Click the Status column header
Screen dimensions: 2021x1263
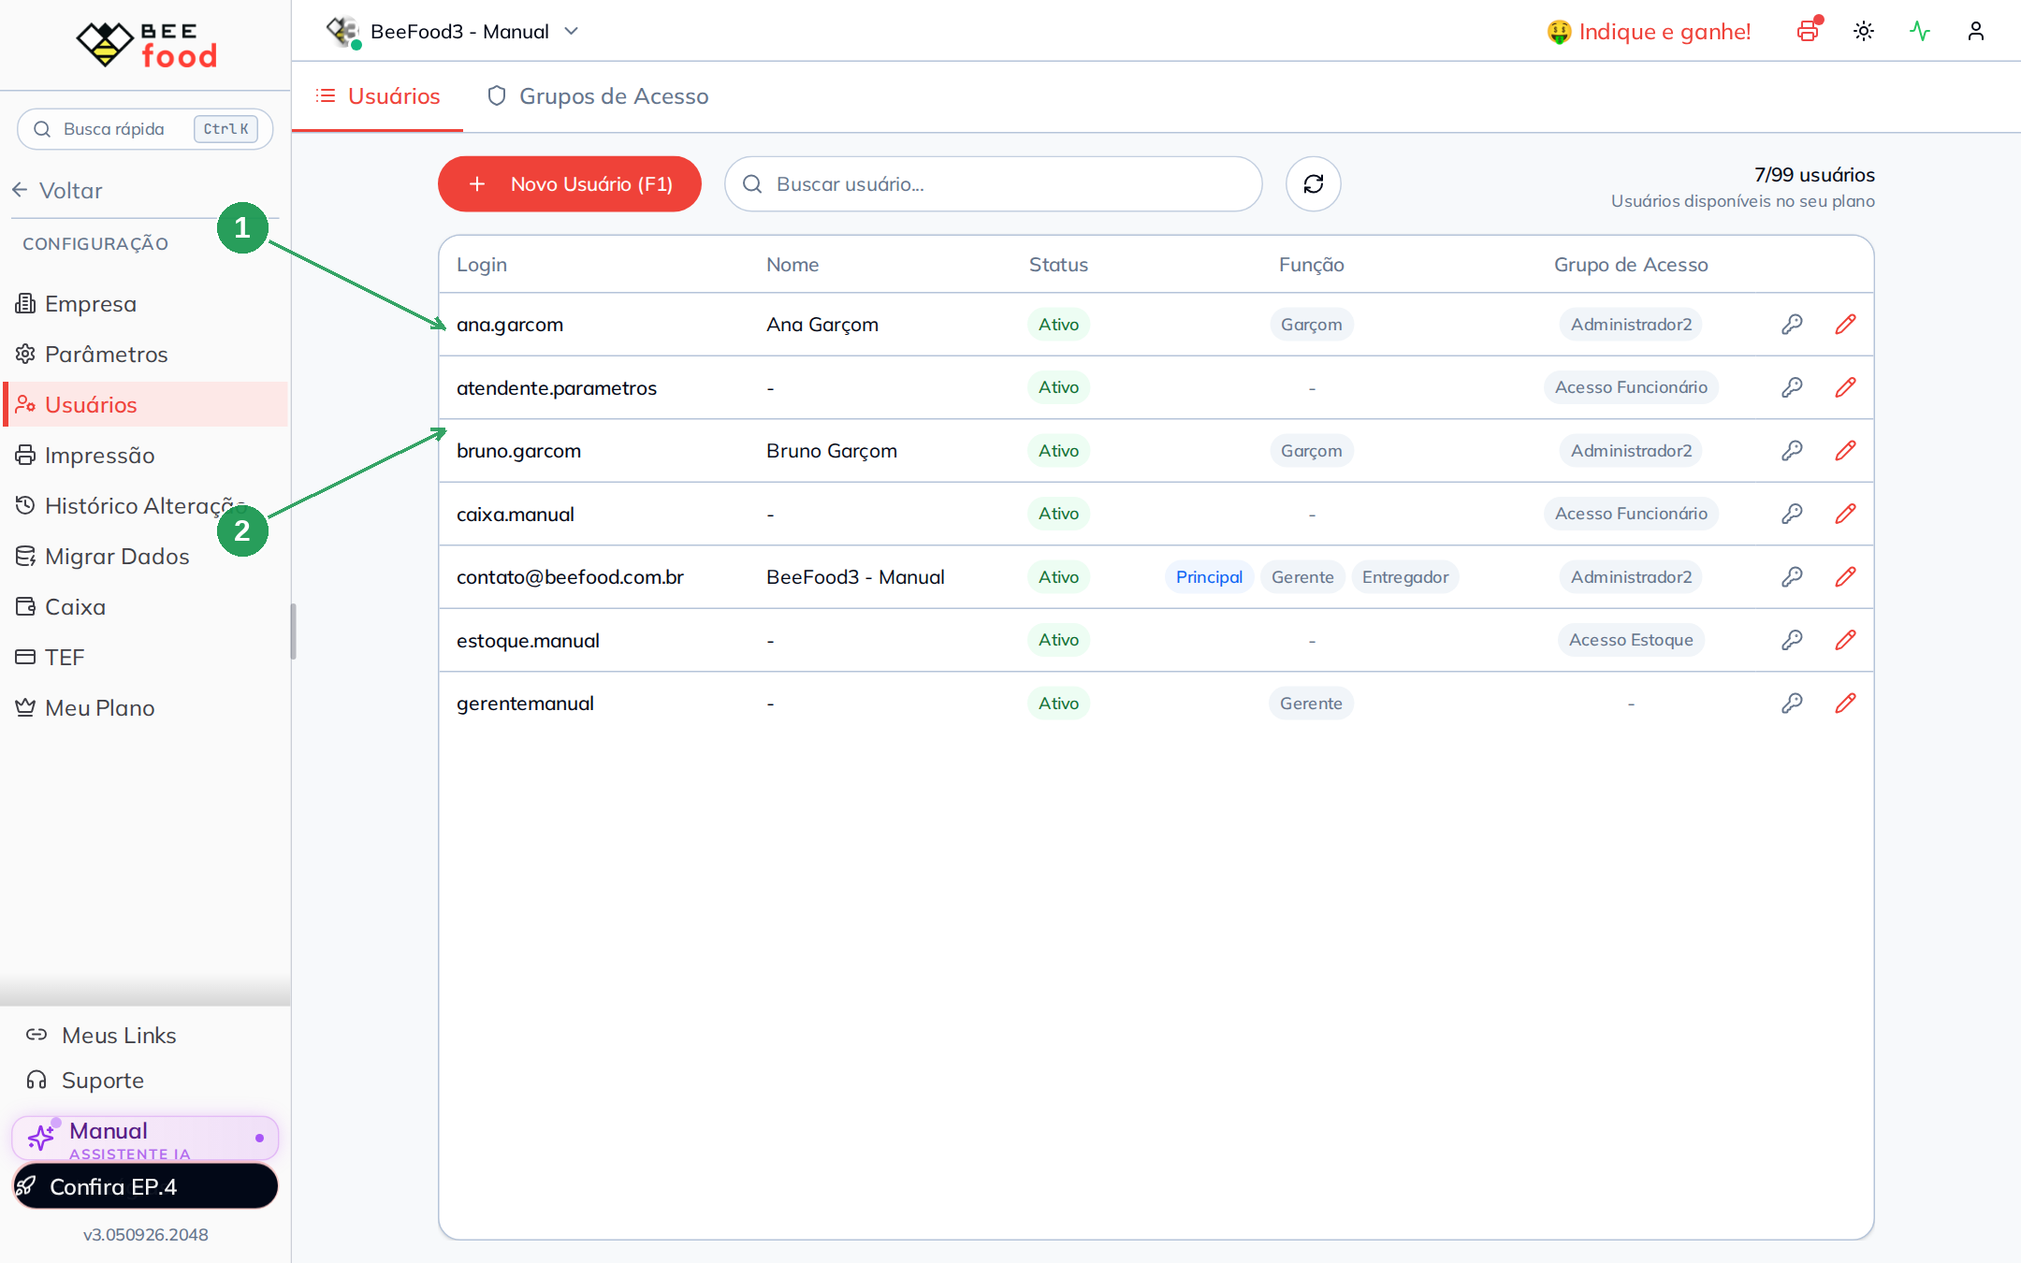pyautogui.click(x=1058, y=265)
